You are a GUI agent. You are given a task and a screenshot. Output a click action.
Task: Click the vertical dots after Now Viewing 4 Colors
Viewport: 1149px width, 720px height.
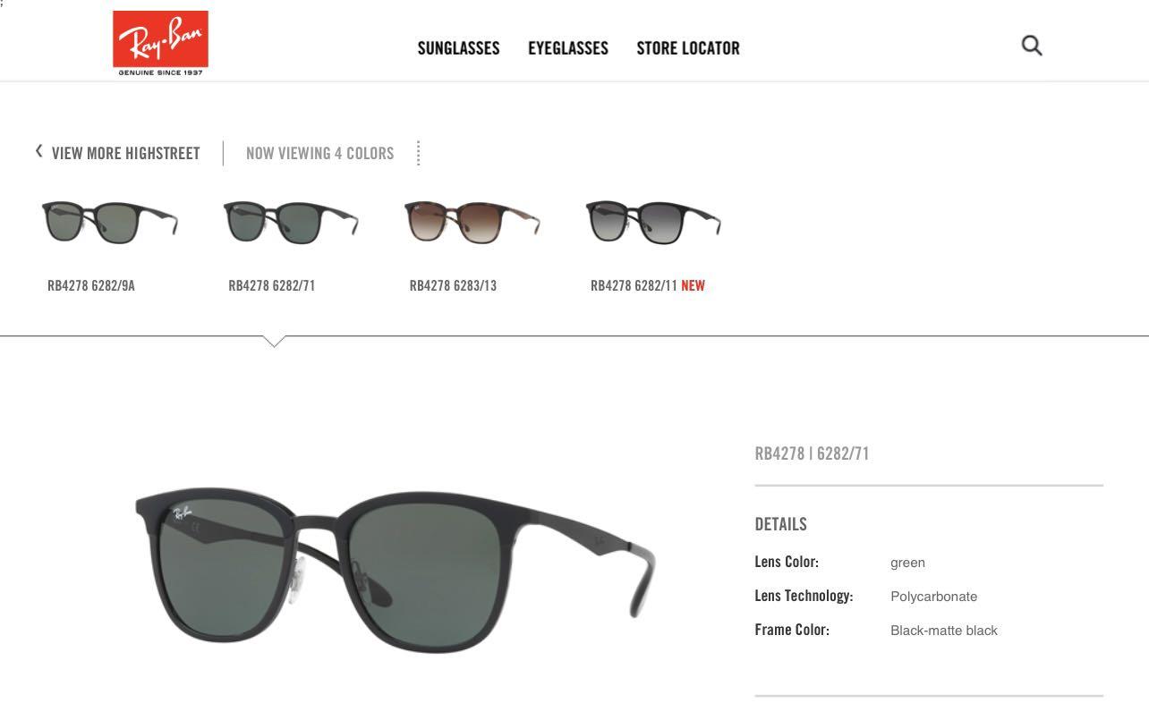click(418, 153)
